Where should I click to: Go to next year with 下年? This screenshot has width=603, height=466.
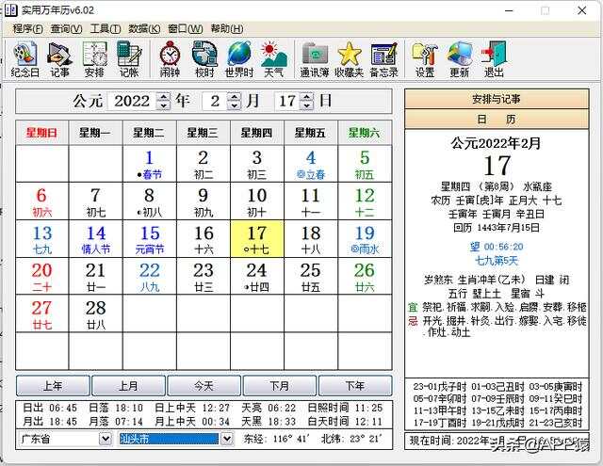tap(355, 386)
